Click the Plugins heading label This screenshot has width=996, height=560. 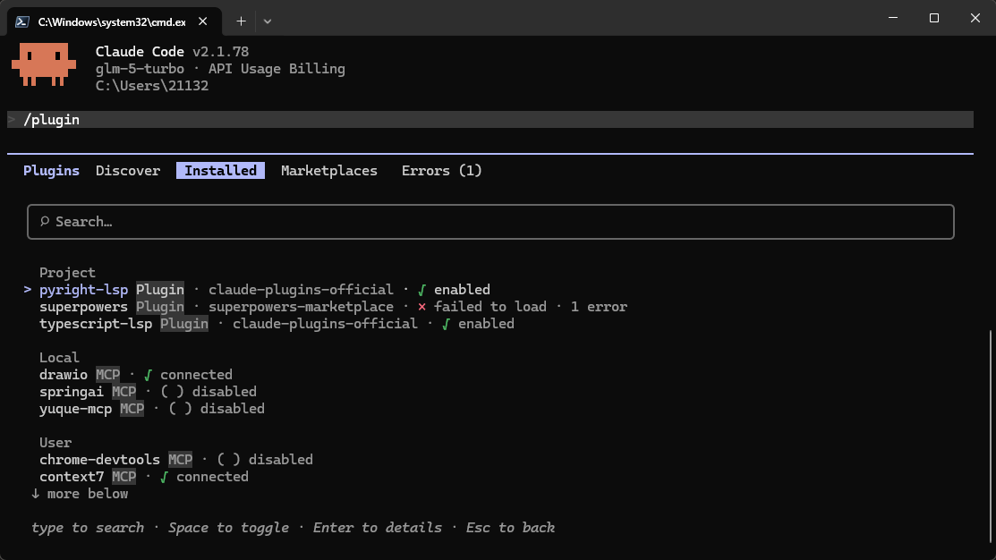coord(51,171)
